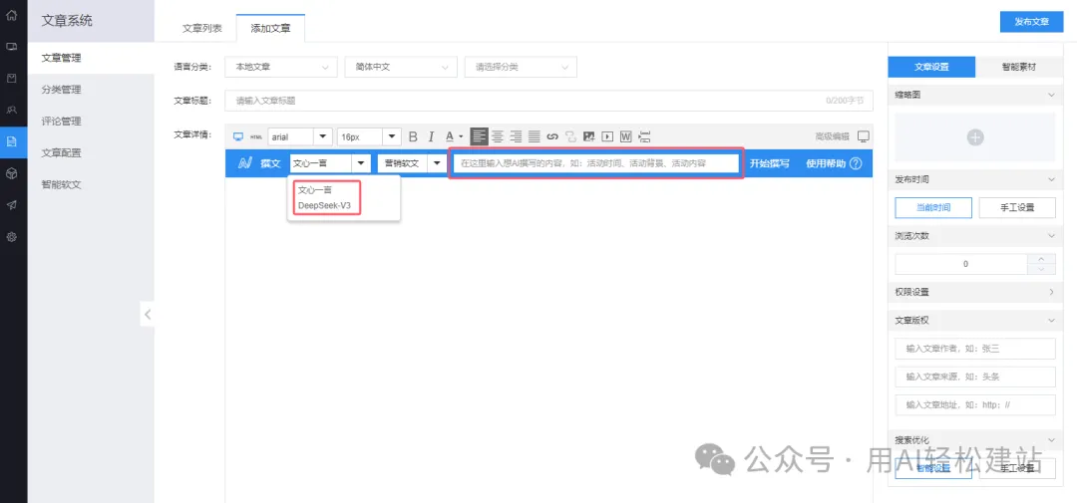This screenshot has height=503, width=1077.
Task: Collapse the 缩略图 section
Action: 1050,96
